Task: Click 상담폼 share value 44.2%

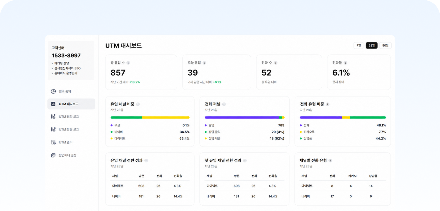Action: click(x=381, y=138)
